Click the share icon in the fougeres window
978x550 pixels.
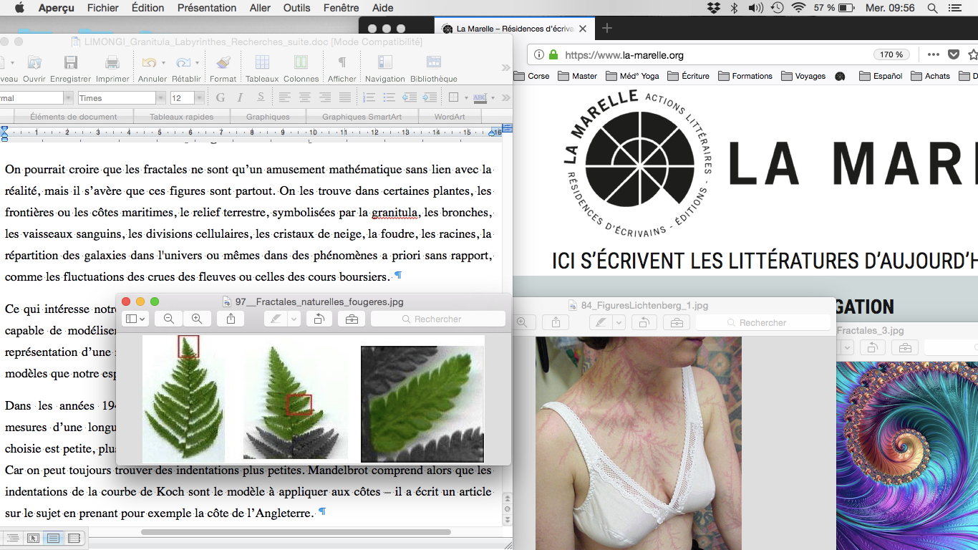231,319
